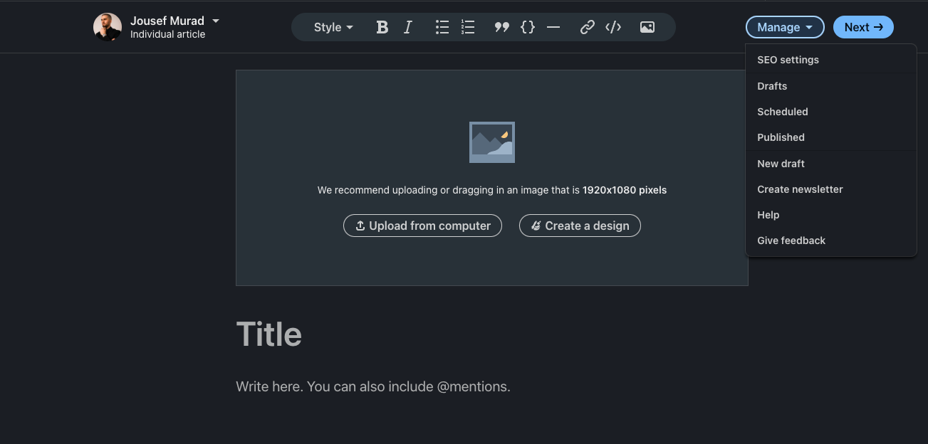Click the Create a design button
Image resolution: width=928 pixels, height=444 pixels.
(579, 226)
